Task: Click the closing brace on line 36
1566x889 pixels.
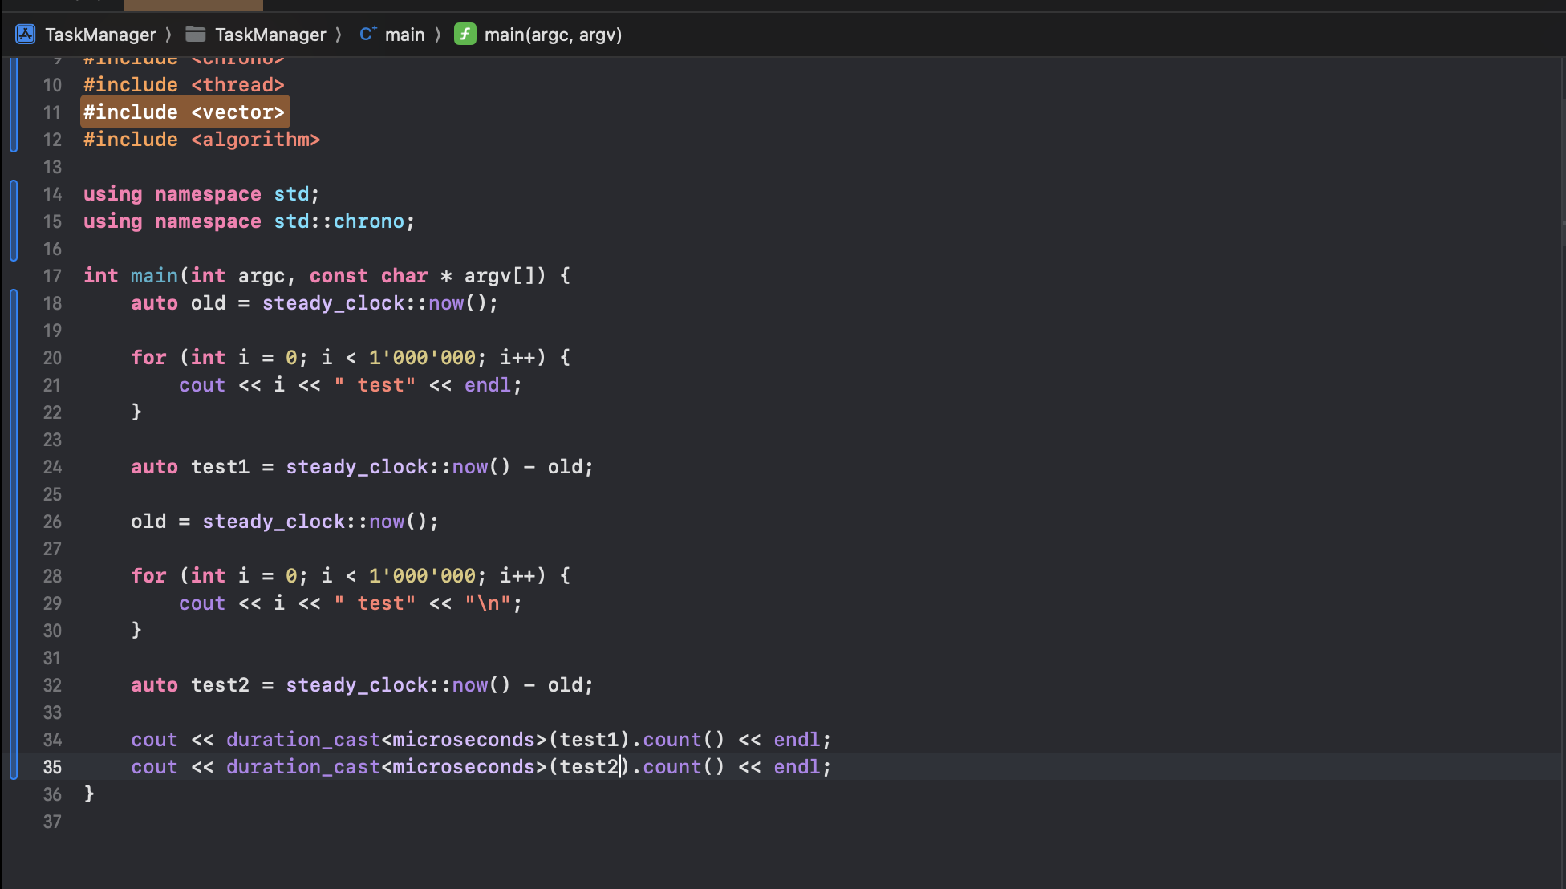Action: click(x=89, y=794)
